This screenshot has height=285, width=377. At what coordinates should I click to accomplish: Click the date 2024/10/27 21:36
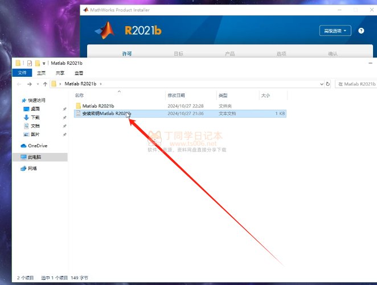click(x=186, y=113)
